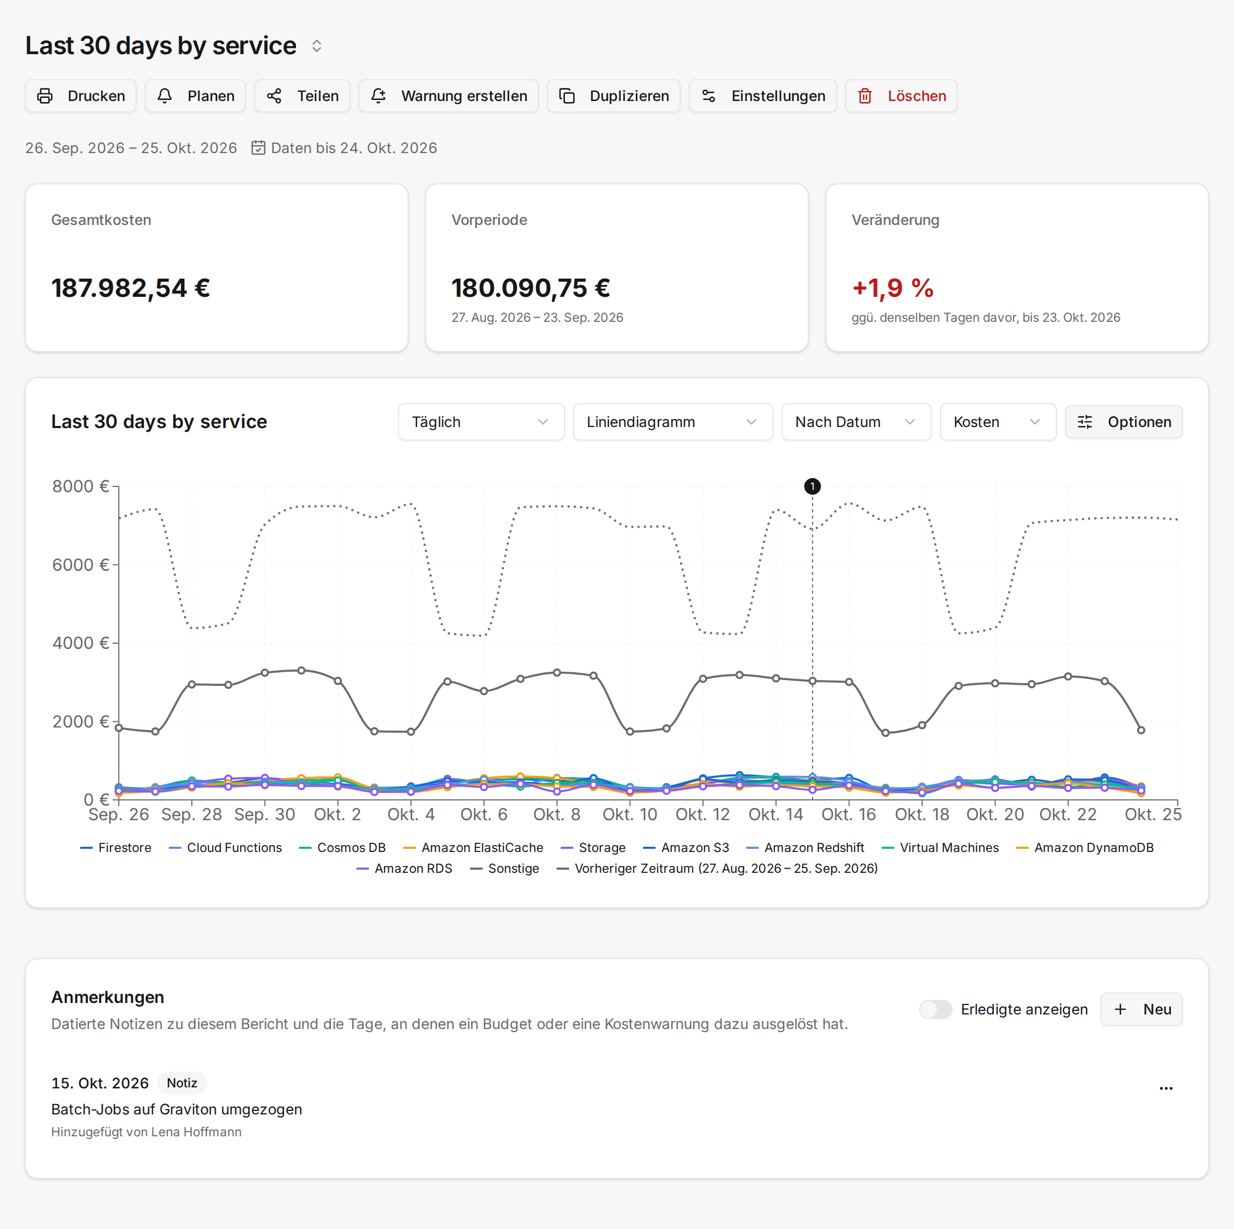The image size is (1234, 1229).
Task: Open the three-dot menu for the note
Action: pyautogui.click(x=1166, y=1088)
